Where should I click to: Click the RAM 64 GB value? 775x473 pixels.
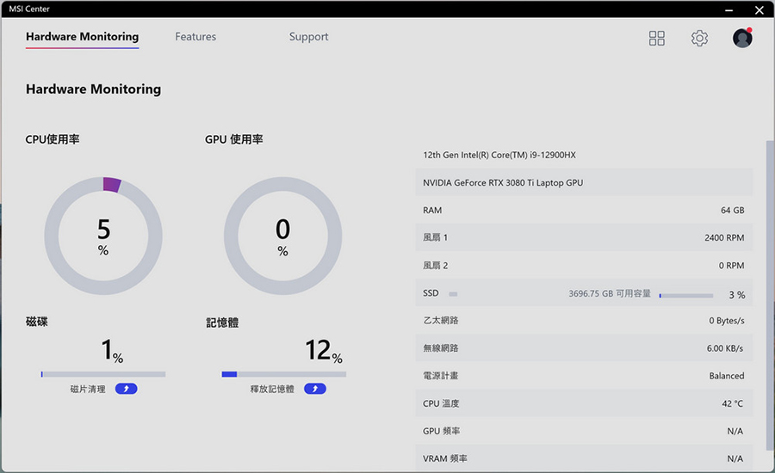coord(732,211)
